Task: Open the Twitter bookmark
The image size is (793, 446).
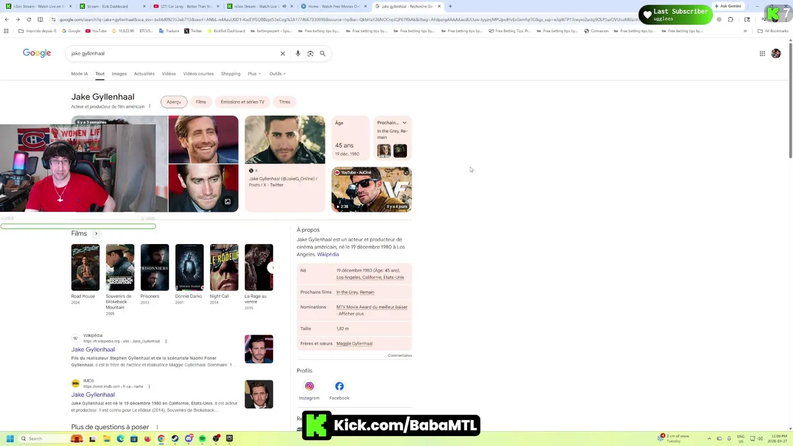Action: pos(193,30)
